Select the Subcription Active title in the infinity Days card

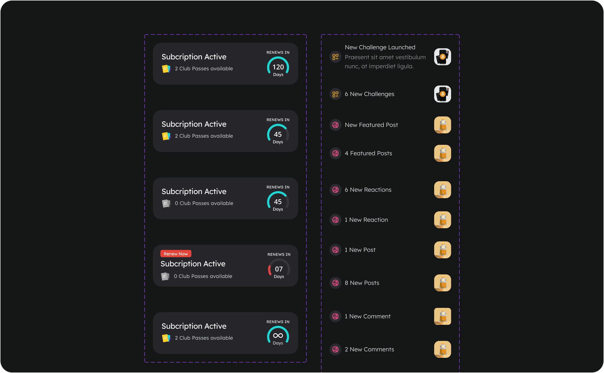194,326
